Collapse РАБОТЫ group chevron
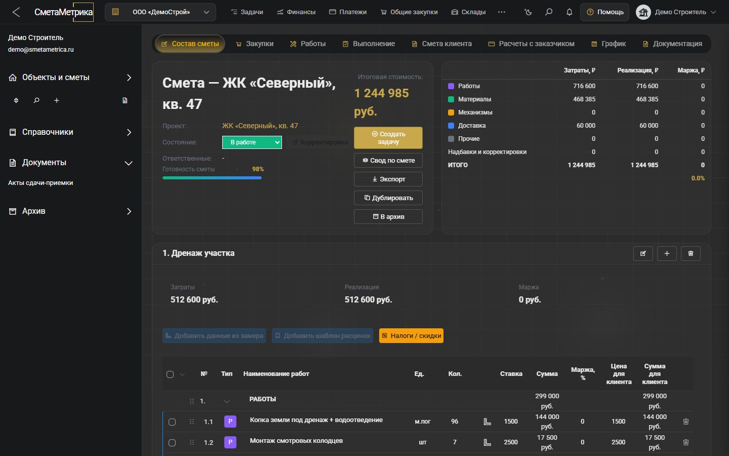The width and height of the screenshot is (729, 456). pos(227,401)
